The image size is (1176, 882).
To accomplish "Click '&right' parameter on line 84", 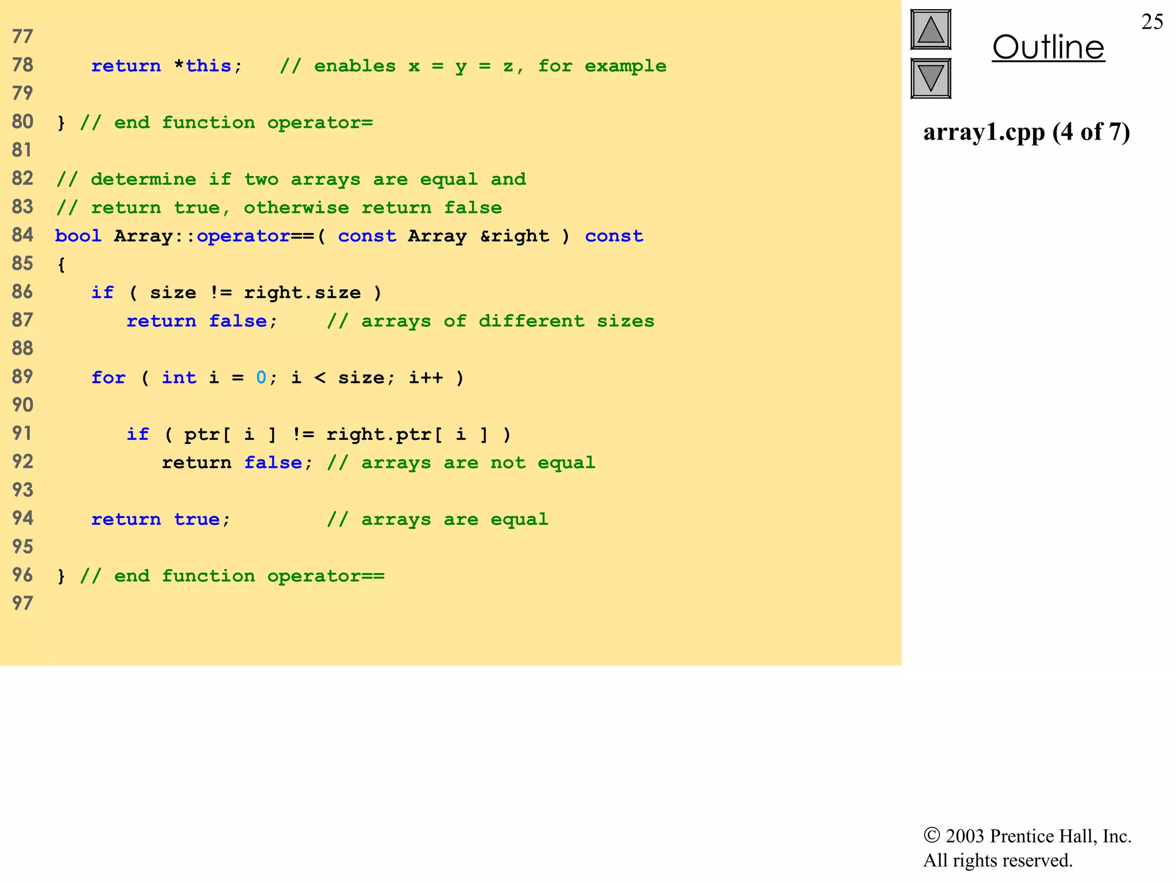I will [514, 236].
